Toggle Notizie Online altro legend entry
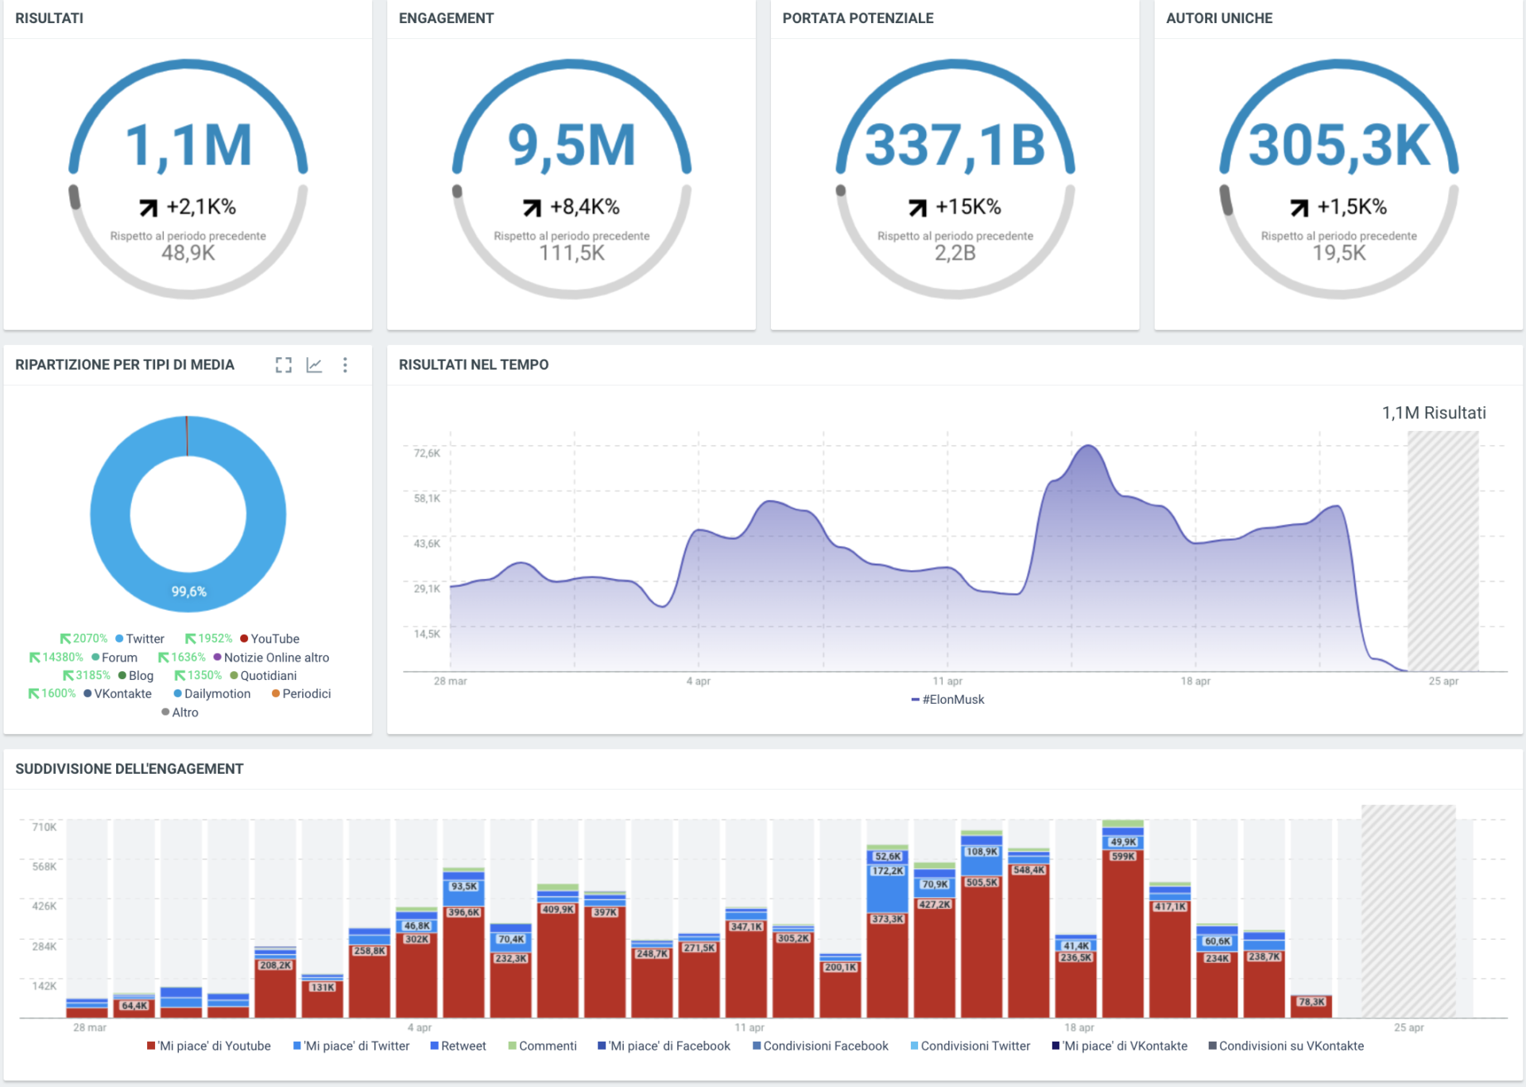 (x=271, y=658)
